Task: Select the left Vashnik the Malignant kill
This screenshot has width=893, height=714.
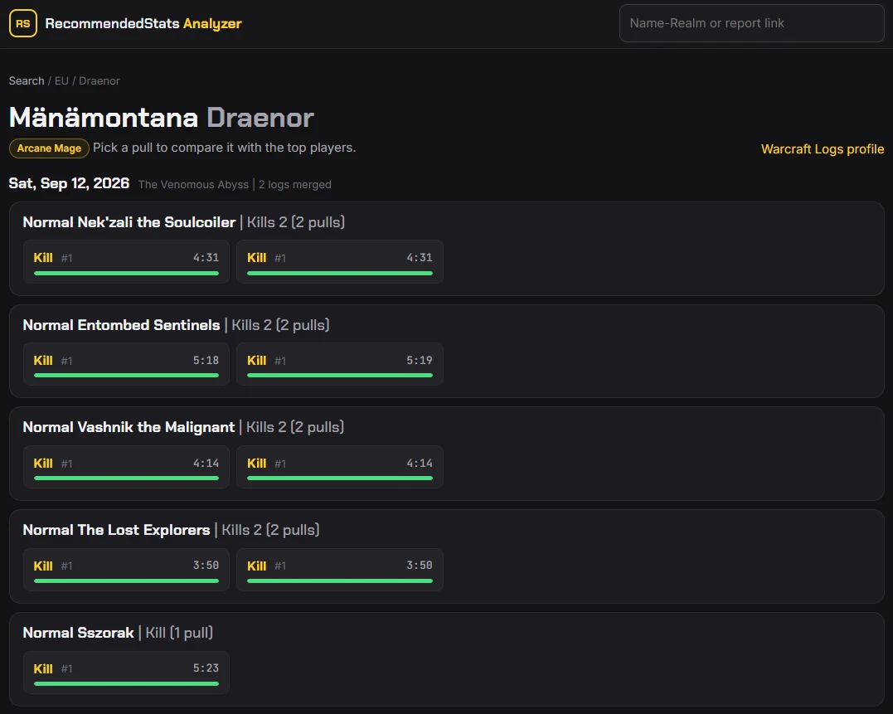Action: (126, 467)
